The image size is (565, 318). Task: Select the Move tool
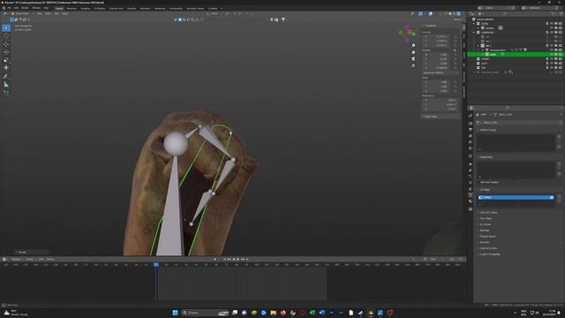6,44
